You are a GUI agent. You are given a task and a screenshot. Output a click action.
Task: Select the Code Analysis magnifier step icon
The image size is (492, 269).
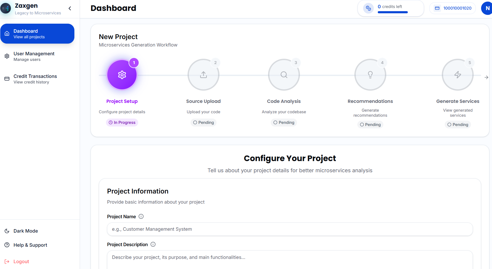(x=284, y=75)
